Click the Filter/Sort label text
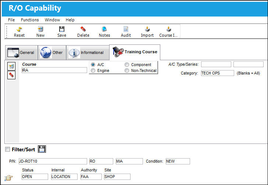The width and height of the screenshot is (268, 185). pos(24,149)
